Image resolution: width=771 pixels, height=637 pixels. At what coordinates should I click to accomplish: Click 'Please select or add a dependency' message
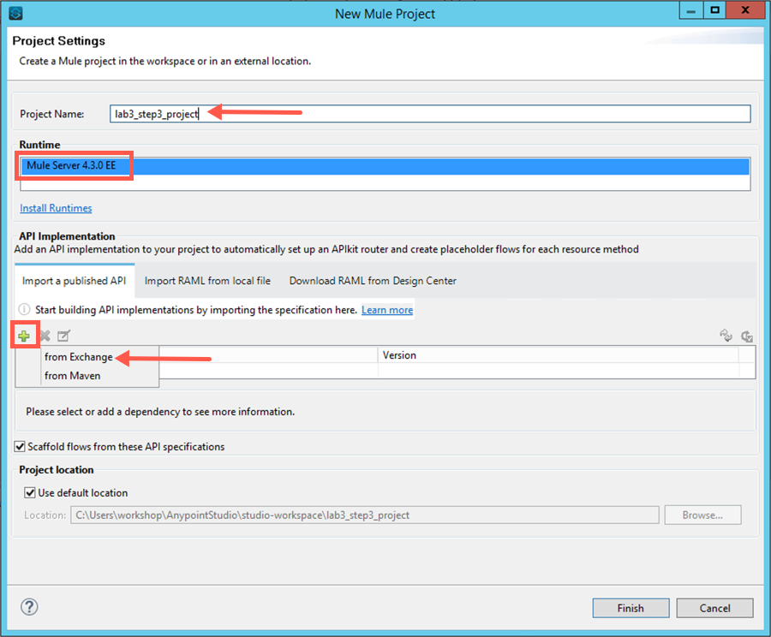[x=160, y=411]
